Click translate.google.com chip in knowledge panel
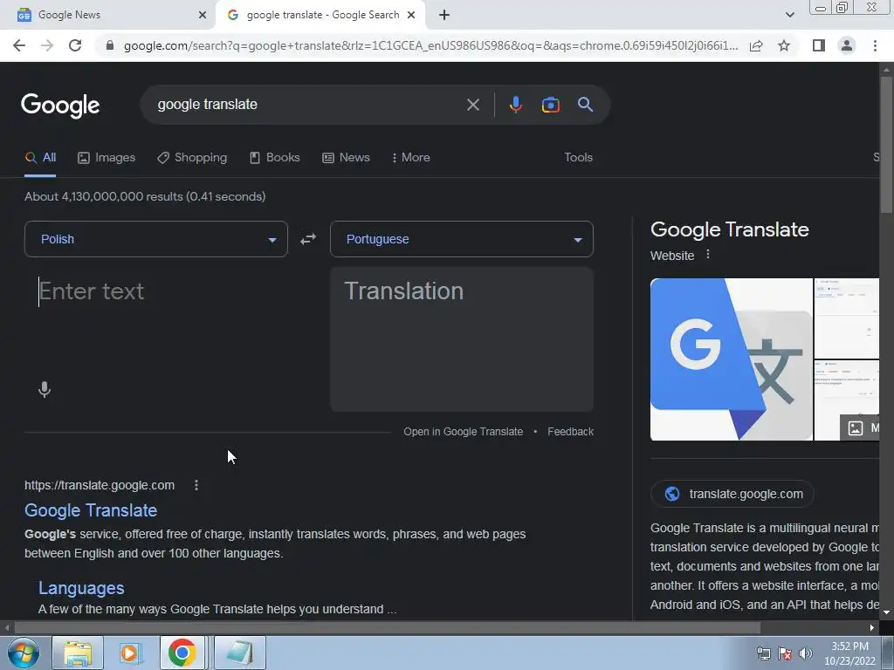 coord(732,494)
